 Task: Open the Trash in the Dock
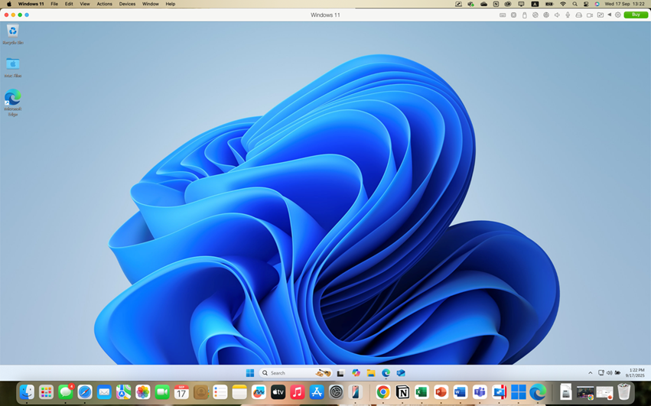point(623,391)
